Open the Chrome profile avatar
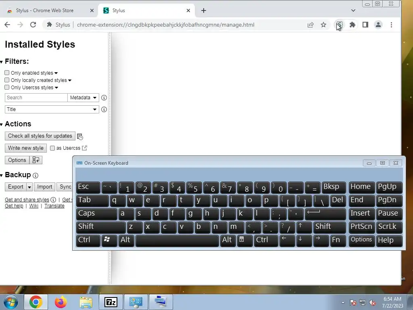The width and height of the screenshot is (413, 310). [x=378, y=25]
